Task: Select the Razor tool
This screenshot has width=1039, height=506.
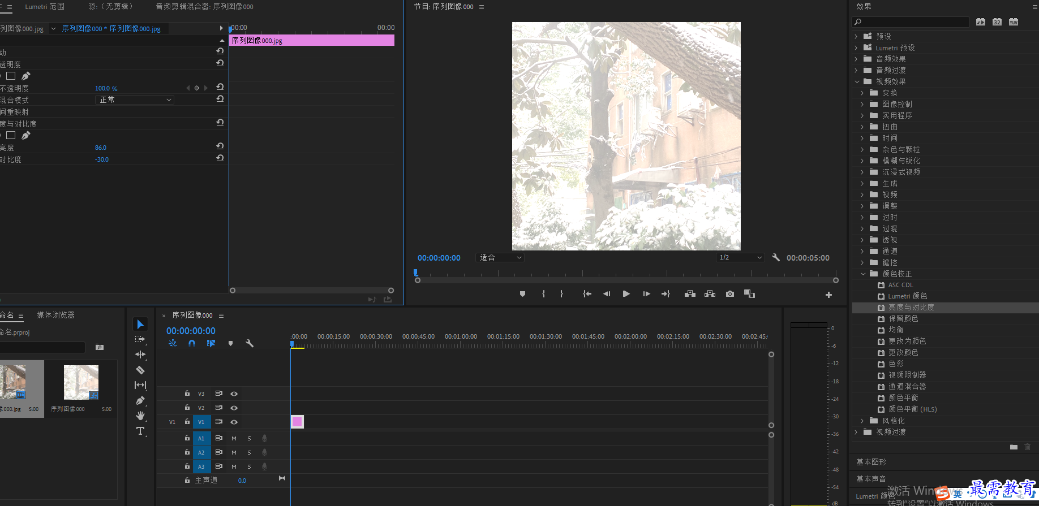Action: point(140,370)
